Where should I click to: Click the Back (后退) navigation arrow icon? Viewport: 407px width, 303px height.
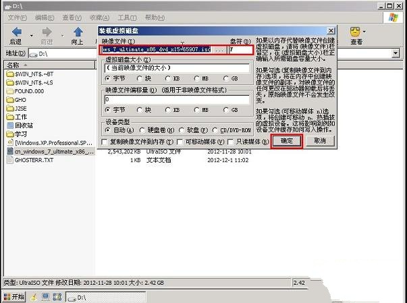coord(16,32)
